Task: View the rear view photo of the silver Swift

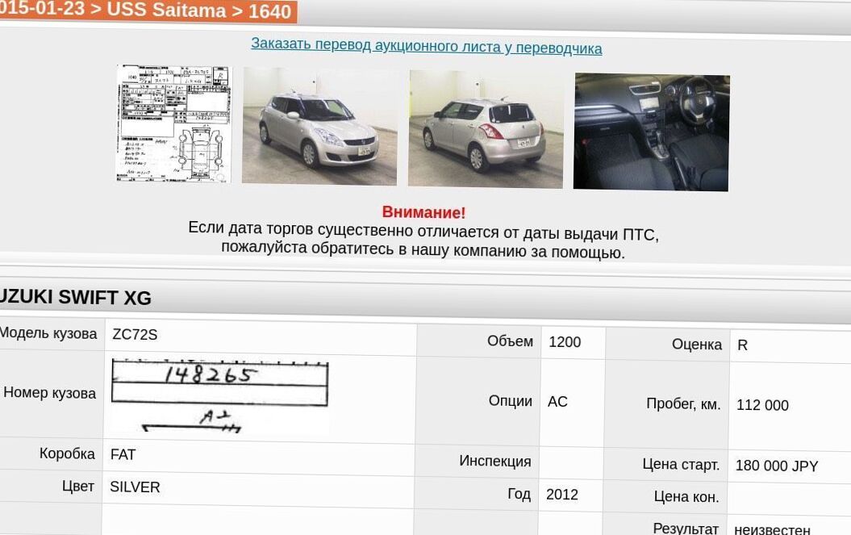Action: click(486, 129)
